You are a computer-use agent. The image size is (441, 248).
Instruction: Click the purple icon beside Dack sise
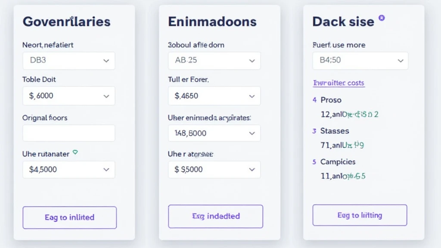coord(382,18)
